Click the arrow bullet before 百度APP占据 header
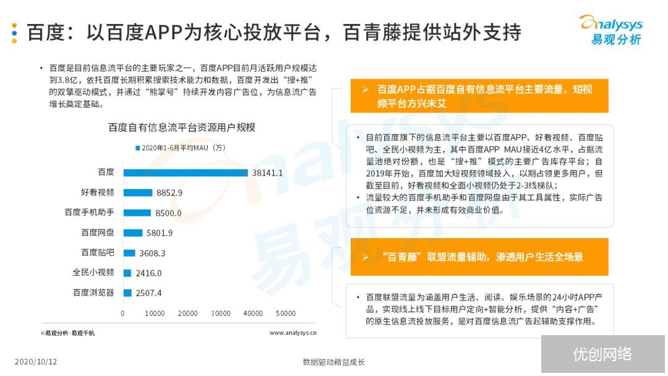The image size is (668, 376). click(366, 90)
